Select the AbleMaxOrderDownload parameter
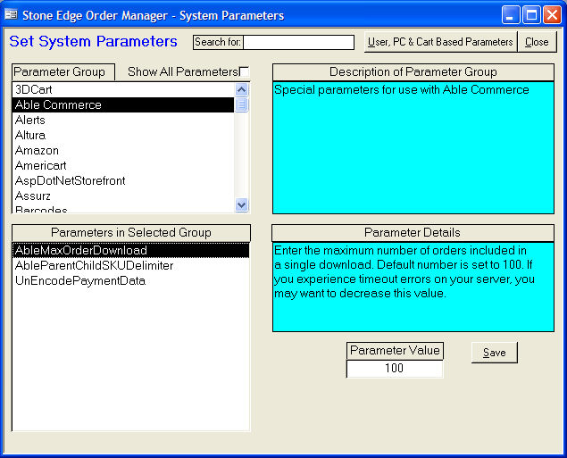567x458 pixels. click(130, 250)
